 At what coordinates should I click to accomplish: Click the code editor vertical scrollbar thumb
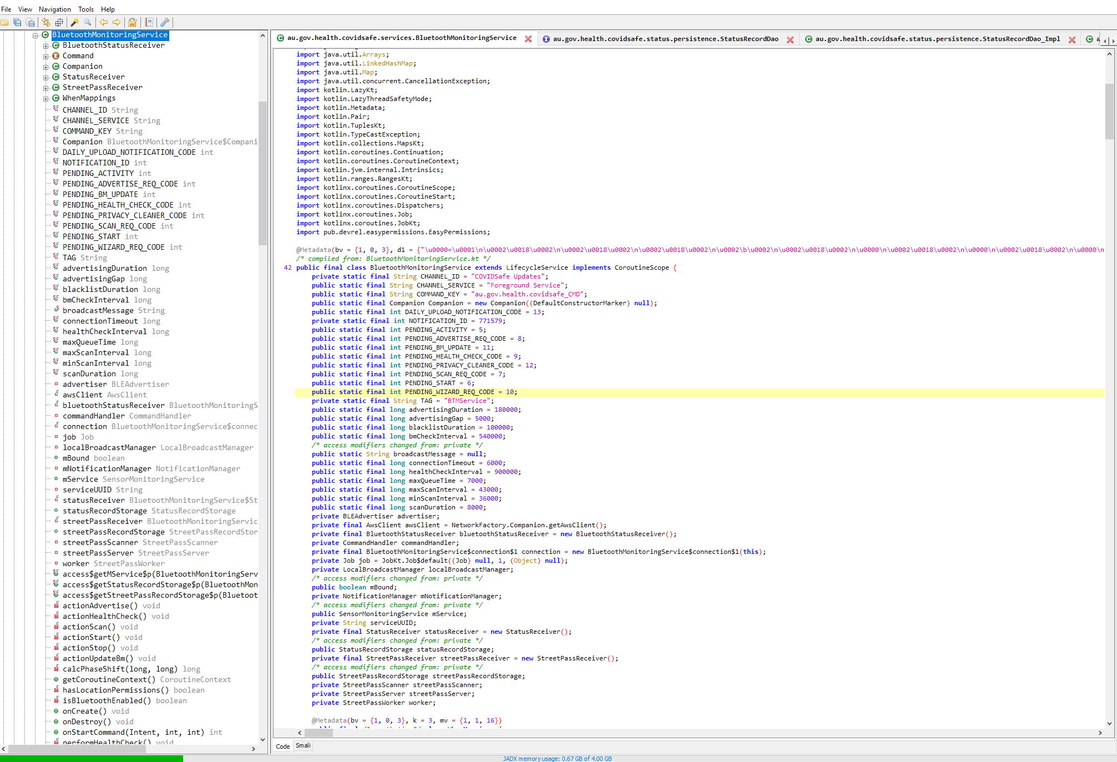pos(1109,111)
